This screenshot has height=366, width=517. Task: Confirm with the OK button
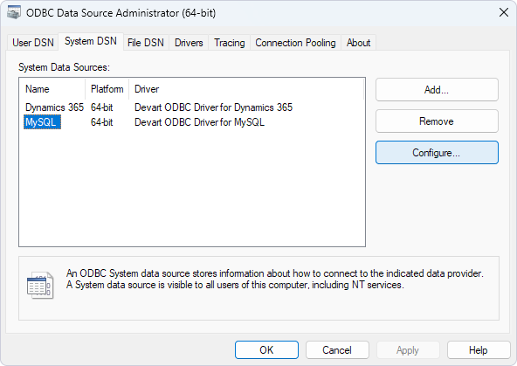266,350
